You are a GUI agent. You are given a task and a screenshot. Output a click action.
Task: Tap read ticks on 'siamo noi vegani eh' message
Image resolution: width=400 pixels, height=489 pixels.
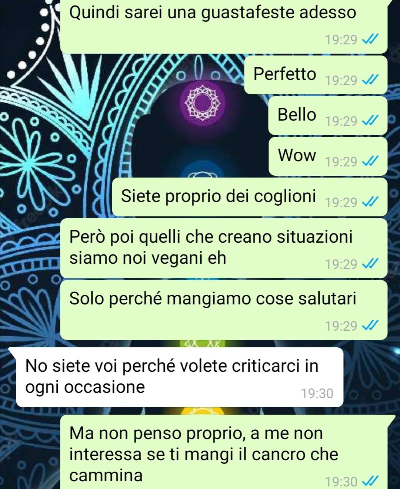[x=370, y=264]
